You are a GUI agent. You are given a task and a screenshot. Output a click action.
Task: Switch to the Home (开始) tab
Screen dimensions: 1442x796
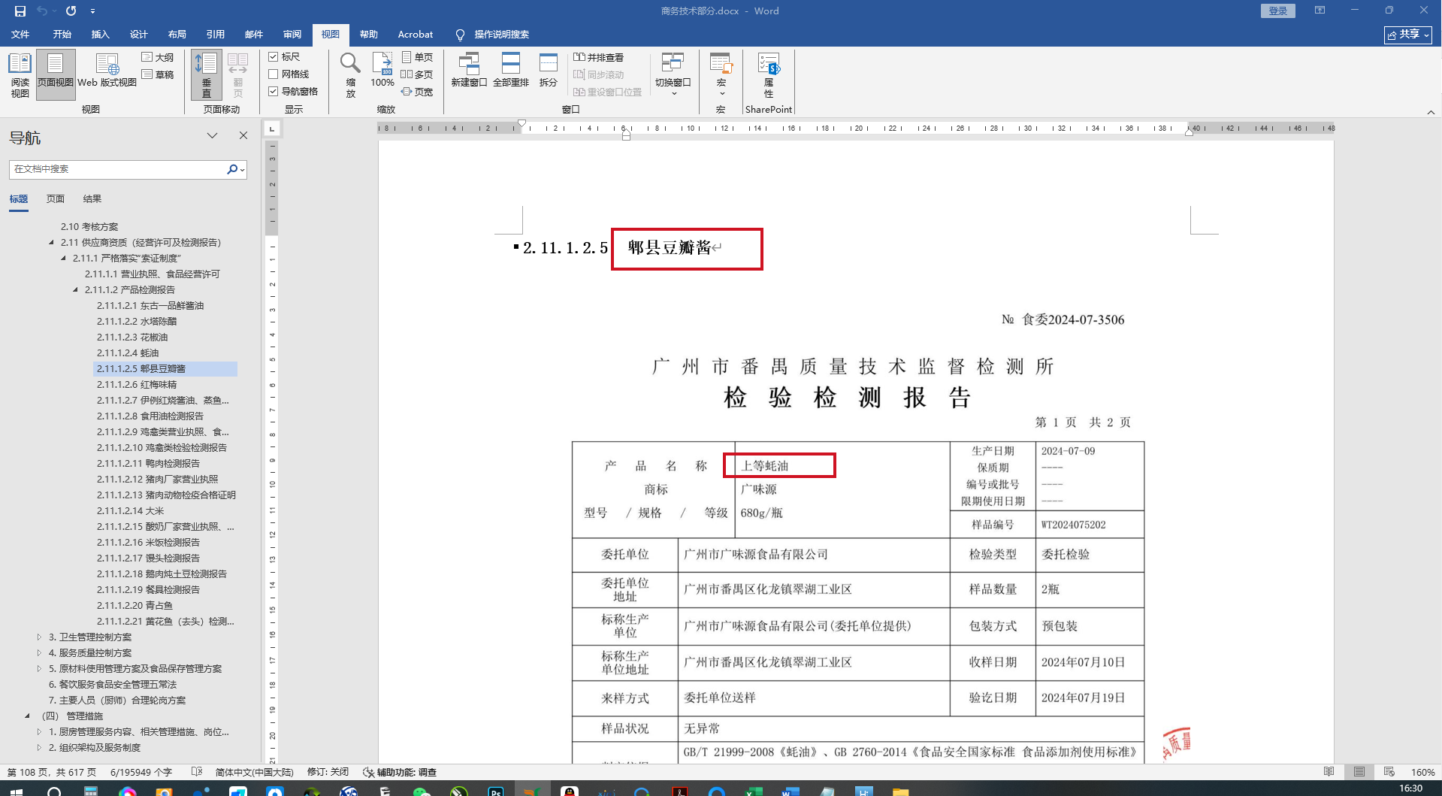coord(62,35)
